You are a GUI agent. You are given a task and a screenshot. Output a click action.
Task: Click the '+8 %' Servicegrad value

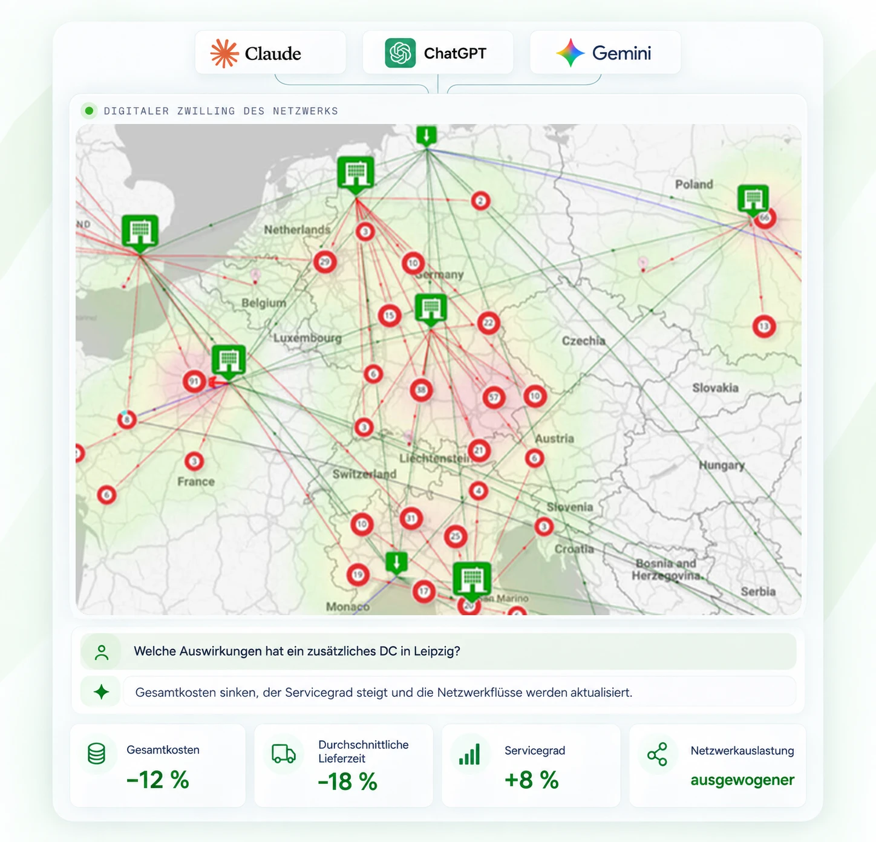click(x=532, y=780)
